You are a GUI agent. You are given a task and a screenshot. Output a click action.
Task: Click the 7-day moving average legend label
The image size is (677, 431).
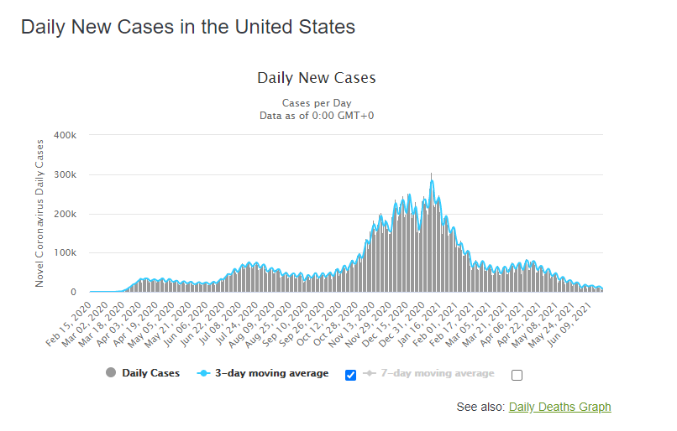point(438,373)
